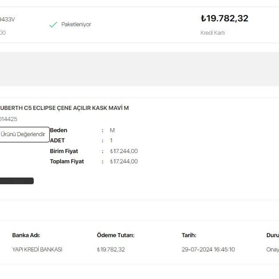Click the Ödeme Tutarı column header
Image resolution: width=279 pixels, height=279 pixels.
(x=116, y=235)
